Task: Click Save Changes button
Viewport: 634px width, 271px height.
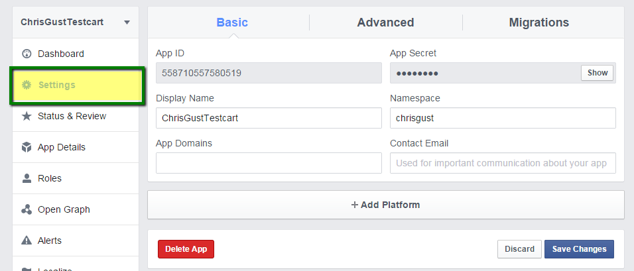Action: 579,249
